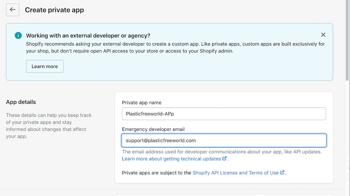
Task: Open Shopify API License and Terms of Use
Action: pos(236,173)
